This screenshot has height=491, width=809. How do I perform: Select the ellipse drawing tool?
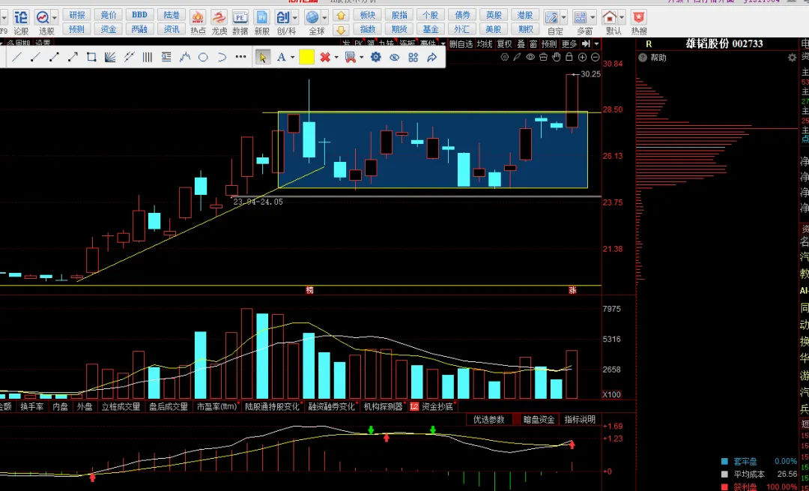tap(203, 57)
